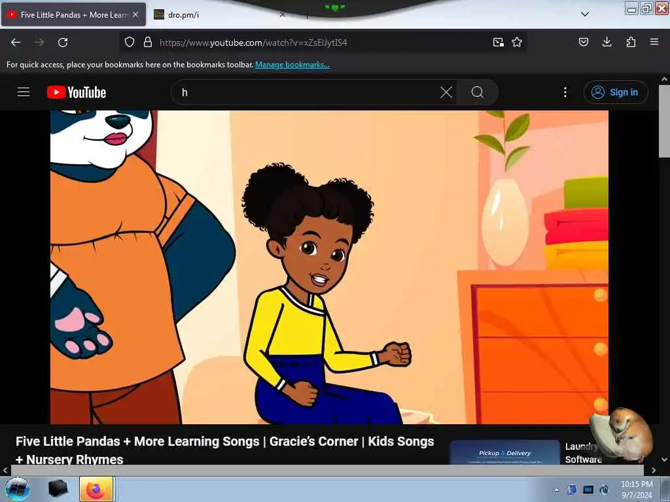
Task: Go back using the browser back arrow
Action: click(16, 42)
